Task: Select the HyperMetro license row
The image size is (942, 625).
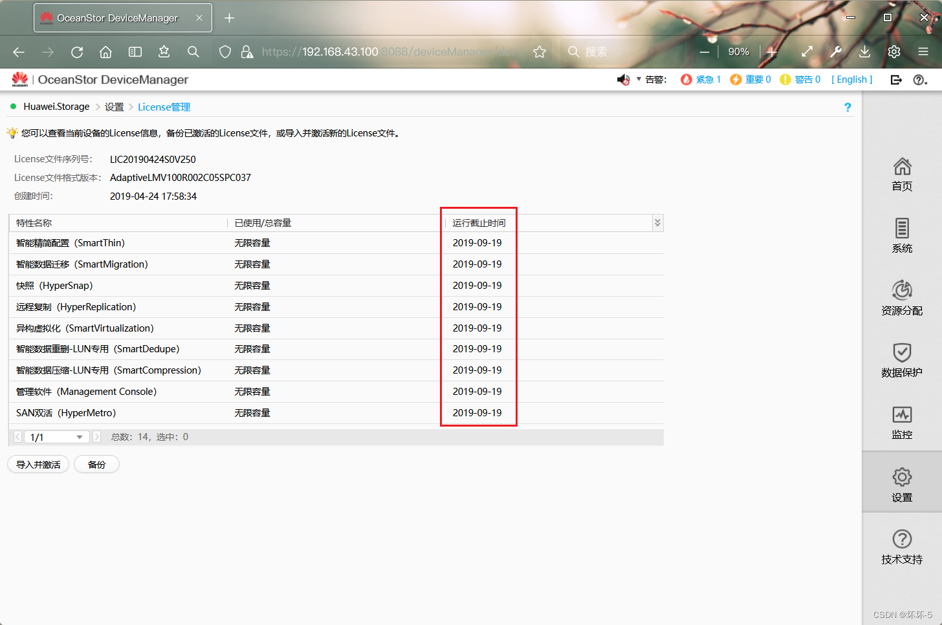Action: click(336, 413)
